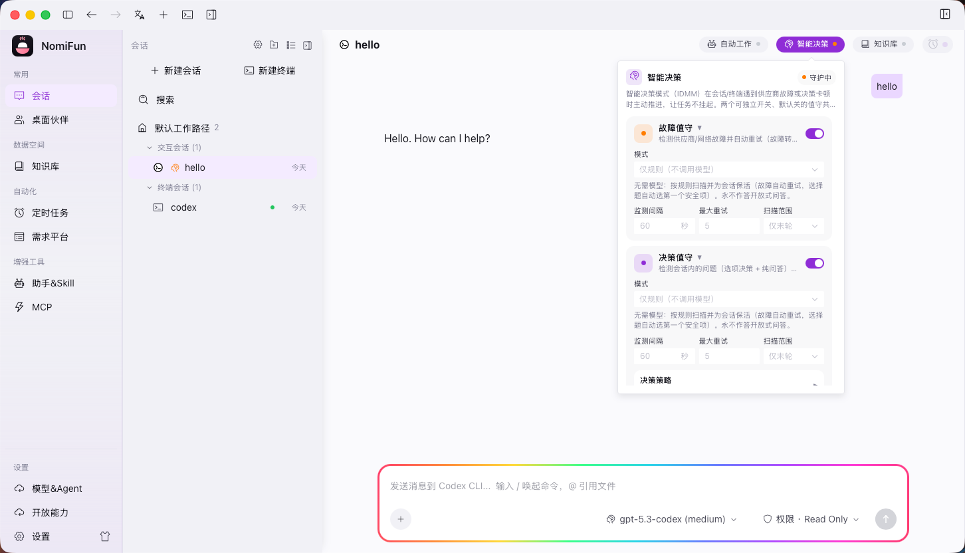This screenshot has width=965, height=553.
Task: Toggle the 自动工作 pill
Action: click(x=734, y=44)
